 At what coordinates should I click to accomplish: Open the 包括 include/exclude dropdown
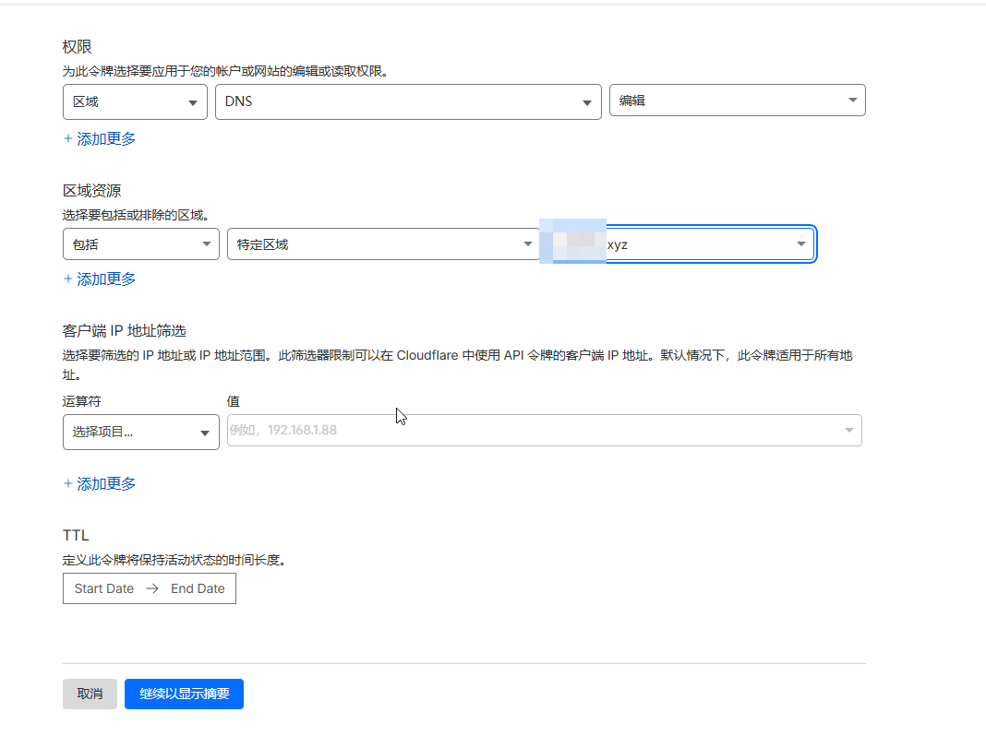141,244
